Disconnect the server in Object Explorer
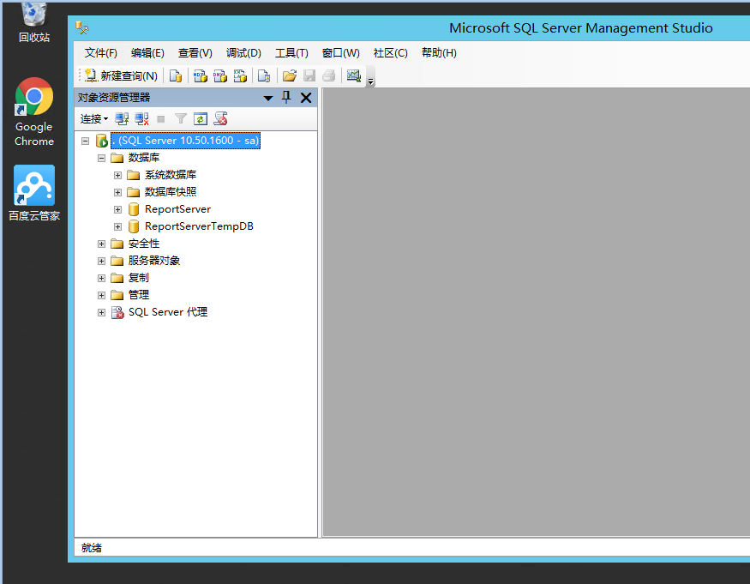750x584 pixels. (x=141, y=118)
